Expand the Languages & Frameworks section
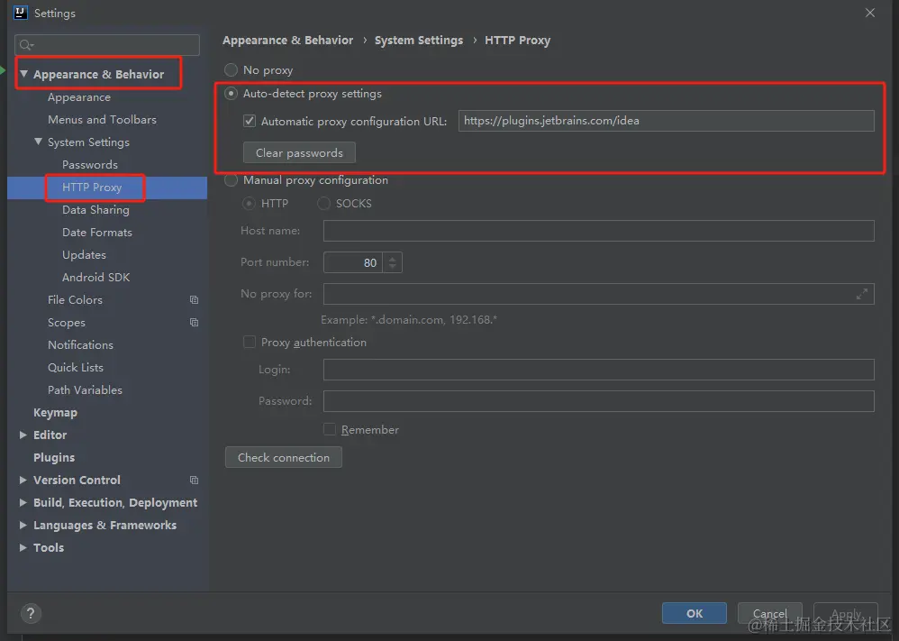 [x=23, y=525]
